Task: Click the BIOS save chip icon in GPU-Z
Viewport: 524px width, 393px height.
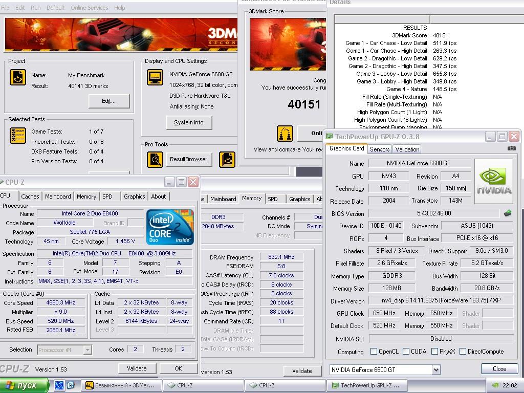Action: pyautogui.click(x=508, y=213)
